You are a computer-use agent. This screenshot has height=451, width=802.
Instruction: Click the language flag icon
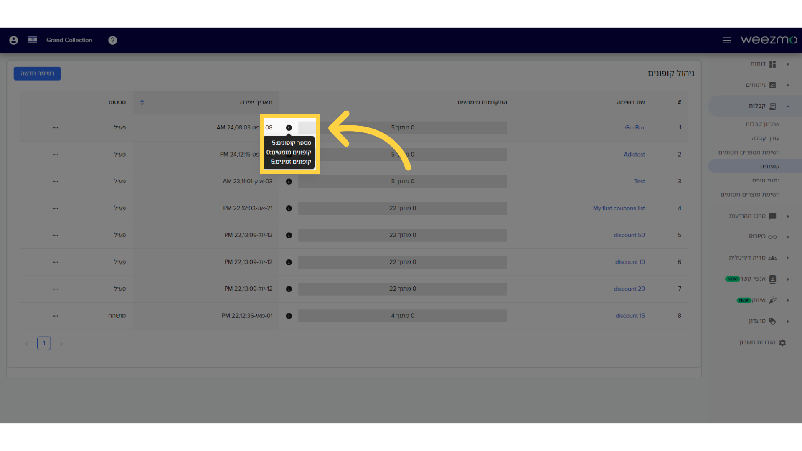(x=33, y=40)
